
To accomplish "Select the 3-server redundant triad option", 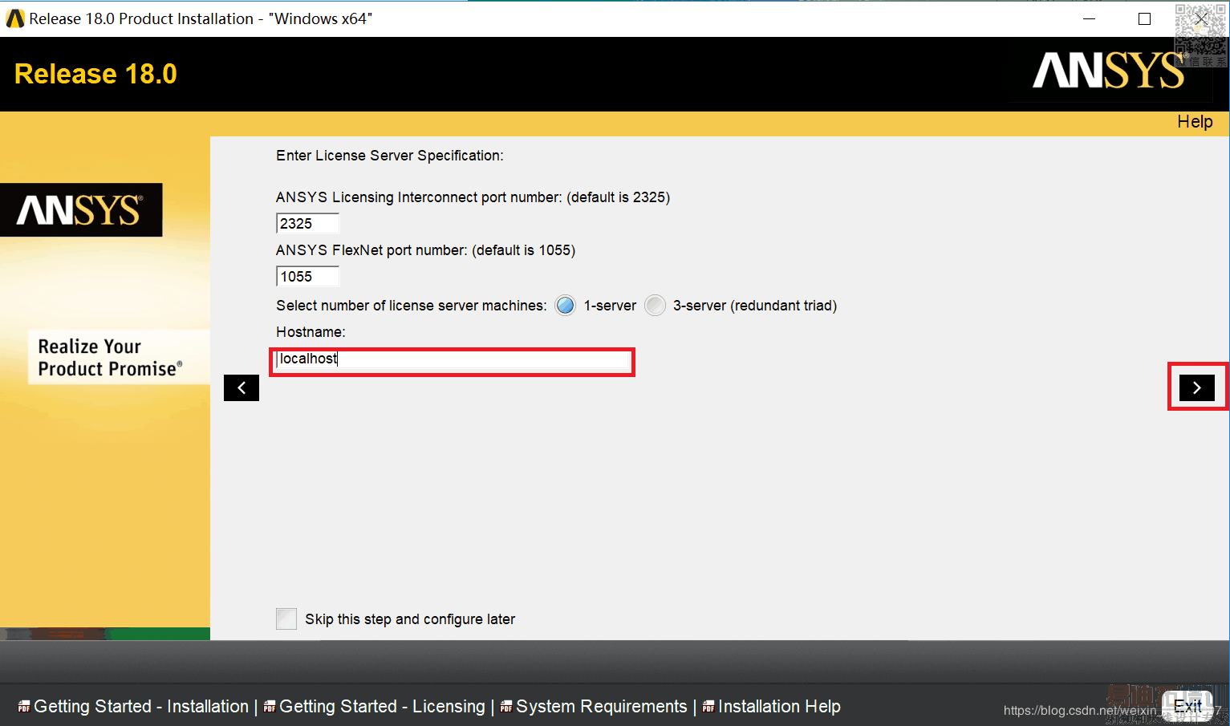I will pyautogui.click(x=656, y=306).
